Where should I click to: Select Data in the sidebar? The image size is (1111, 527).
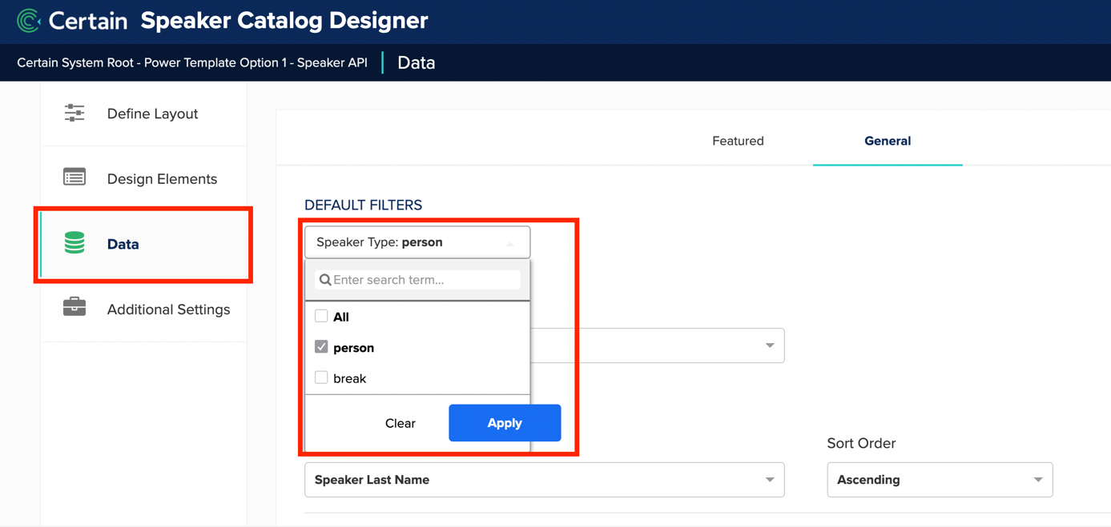pyautogui.click(x=144, y=244)
